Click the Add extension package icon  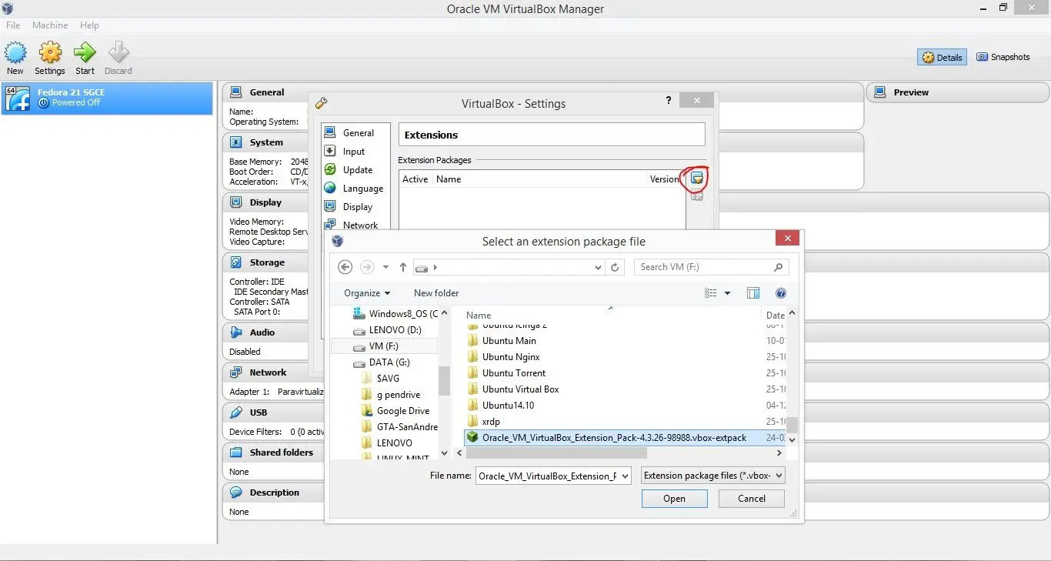tap(696, 179)
